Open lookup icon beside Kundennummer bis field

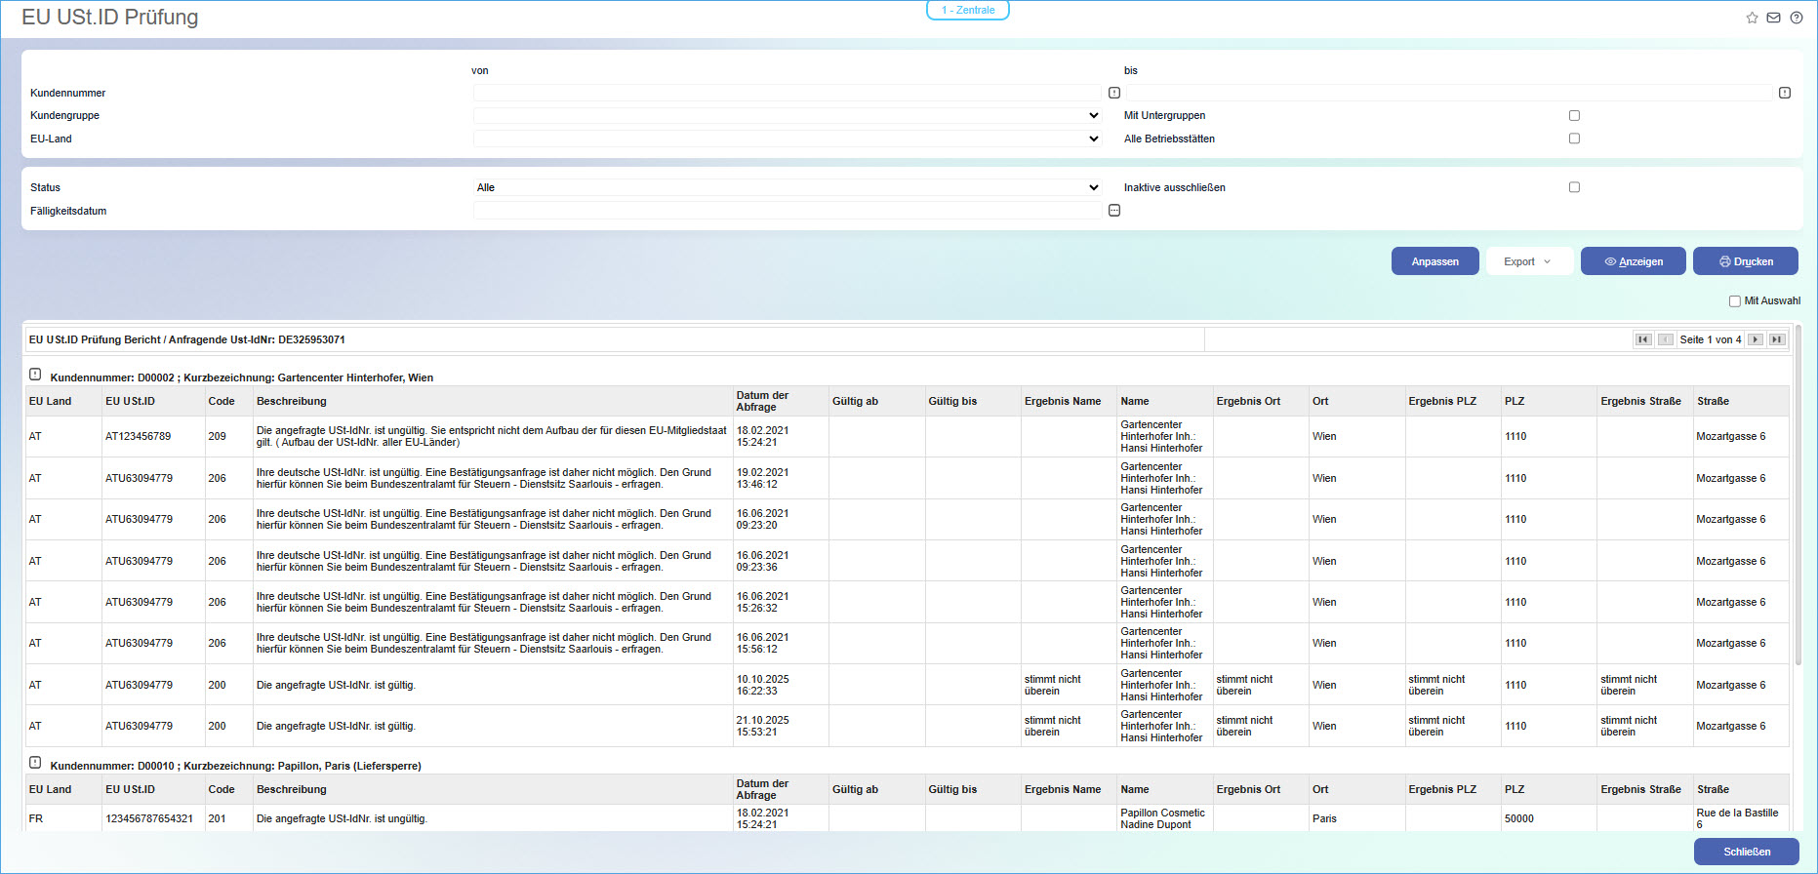point(1784,93)
